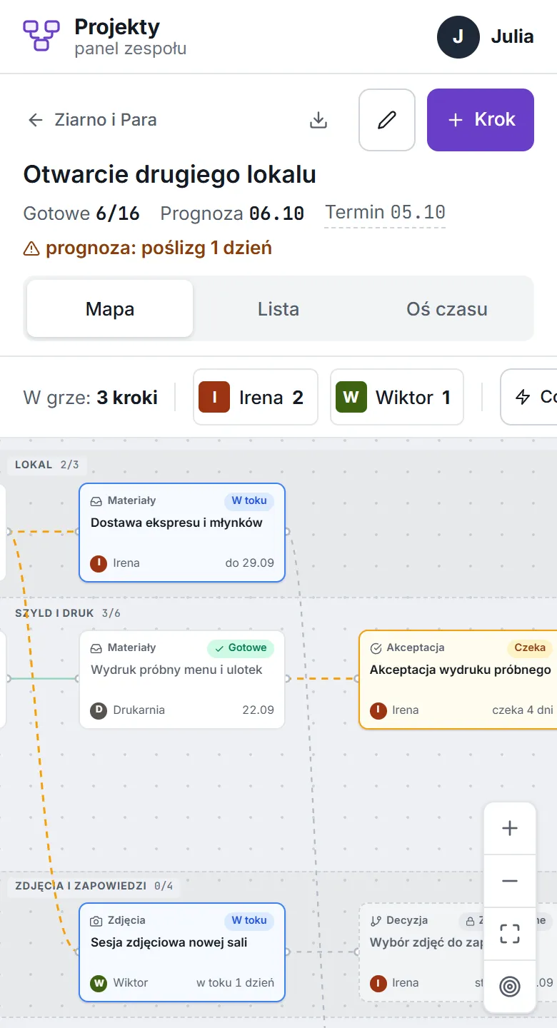Click the right connector dot on Wydruk card
The image size is (557, 1028).
(x=287, y=678)
